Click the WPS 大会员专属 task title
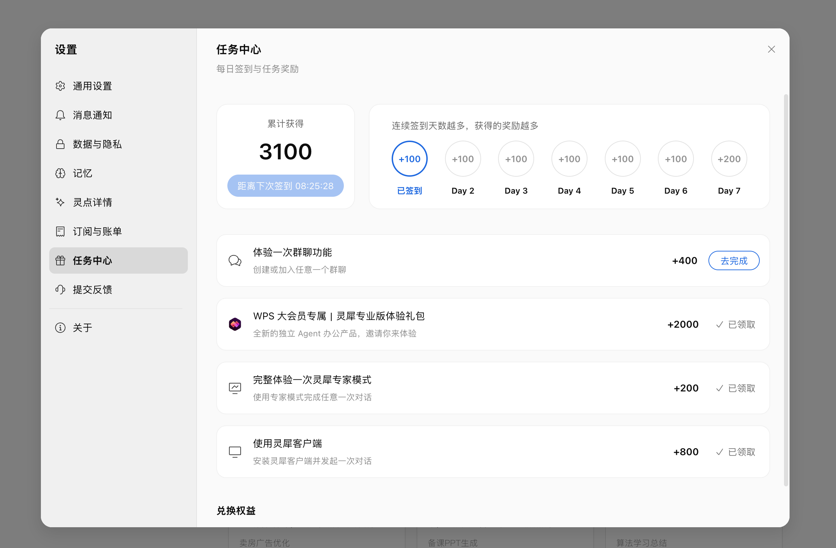Screen dimensions: 836x548 click(339, 316)
